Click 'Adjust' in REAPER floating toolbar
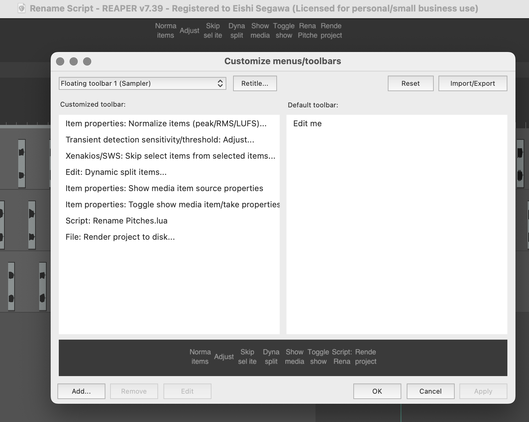 click(190, 31)
